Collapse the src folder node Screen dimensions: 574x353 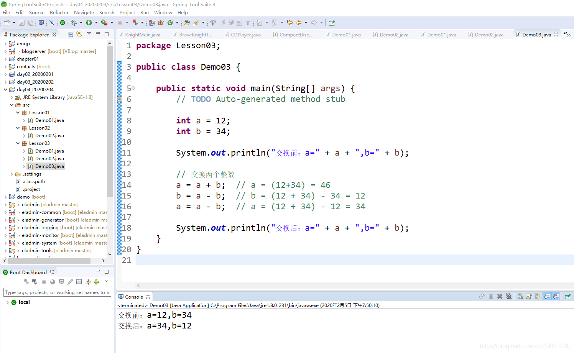(x=12, y=105)
